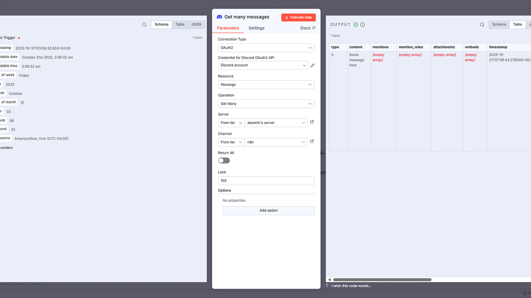
Task: Select the alexmin's server dropdown
Action: click(x=276, y=123)
